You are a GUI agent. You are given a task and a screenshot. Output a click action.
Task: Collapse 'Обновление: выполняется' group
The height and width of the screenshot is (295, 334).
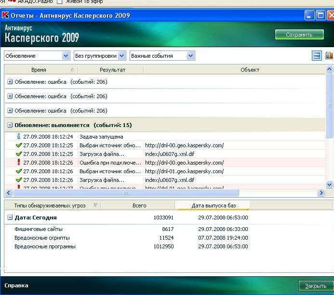click(10, 125)
